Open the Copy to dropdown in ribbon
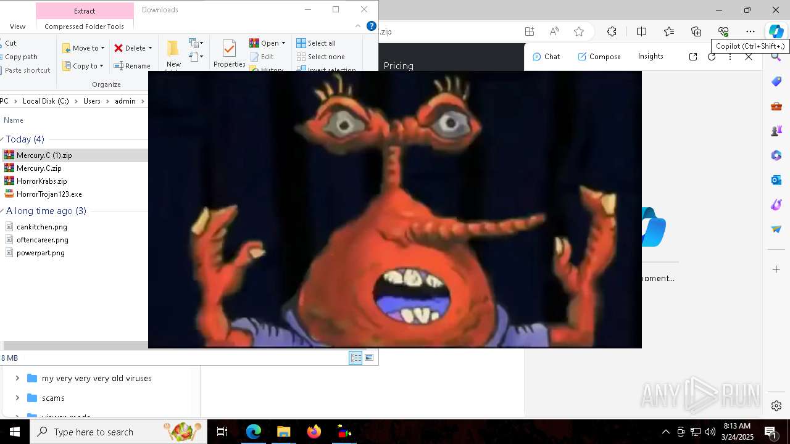The image size is (790, 444). pyautogui.click(x=84, y=66)
